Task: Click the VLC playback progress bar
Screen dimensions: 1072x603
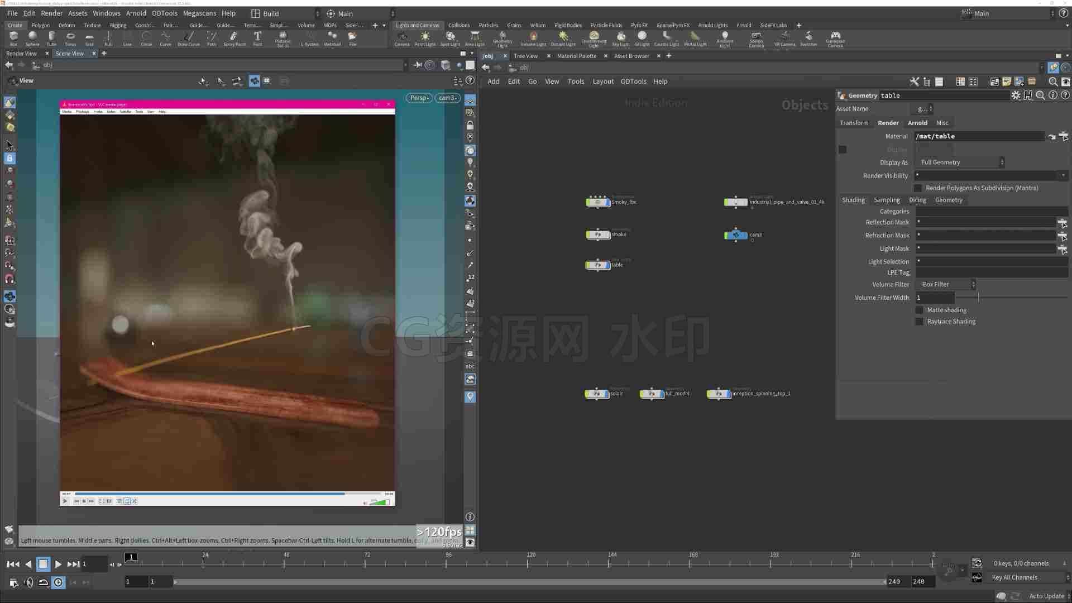Action: coord(228,494)
